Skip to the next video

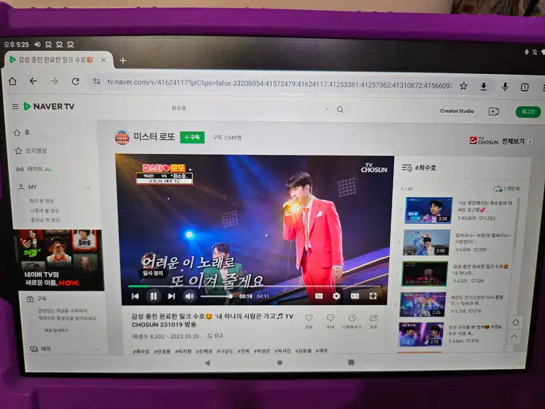pos(171,296)
